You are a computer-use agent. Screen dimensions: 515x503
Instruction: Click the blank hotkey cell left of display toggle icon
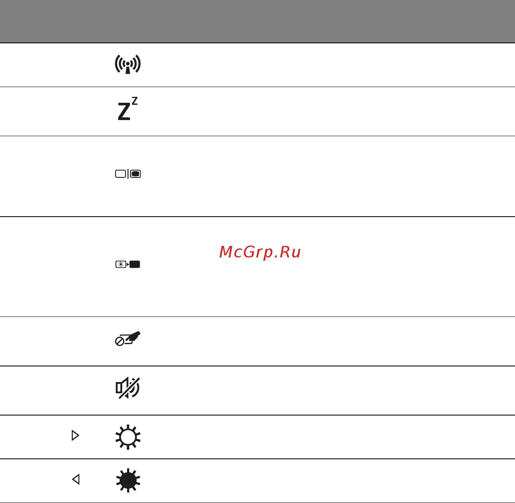[50, 176]
